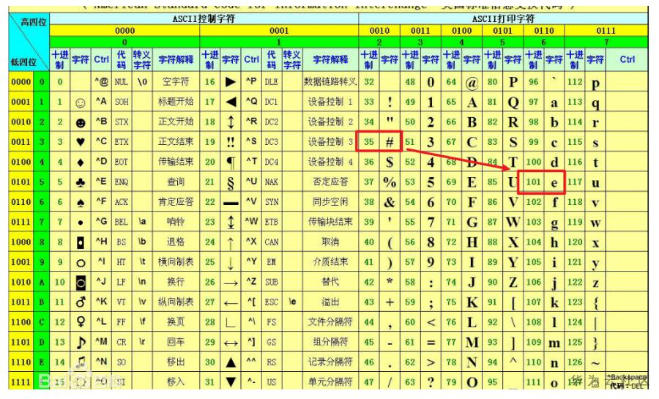Viewport: 659px width, 399px height.
Task: Click the BEL code cell
Action: click(122, 222)
